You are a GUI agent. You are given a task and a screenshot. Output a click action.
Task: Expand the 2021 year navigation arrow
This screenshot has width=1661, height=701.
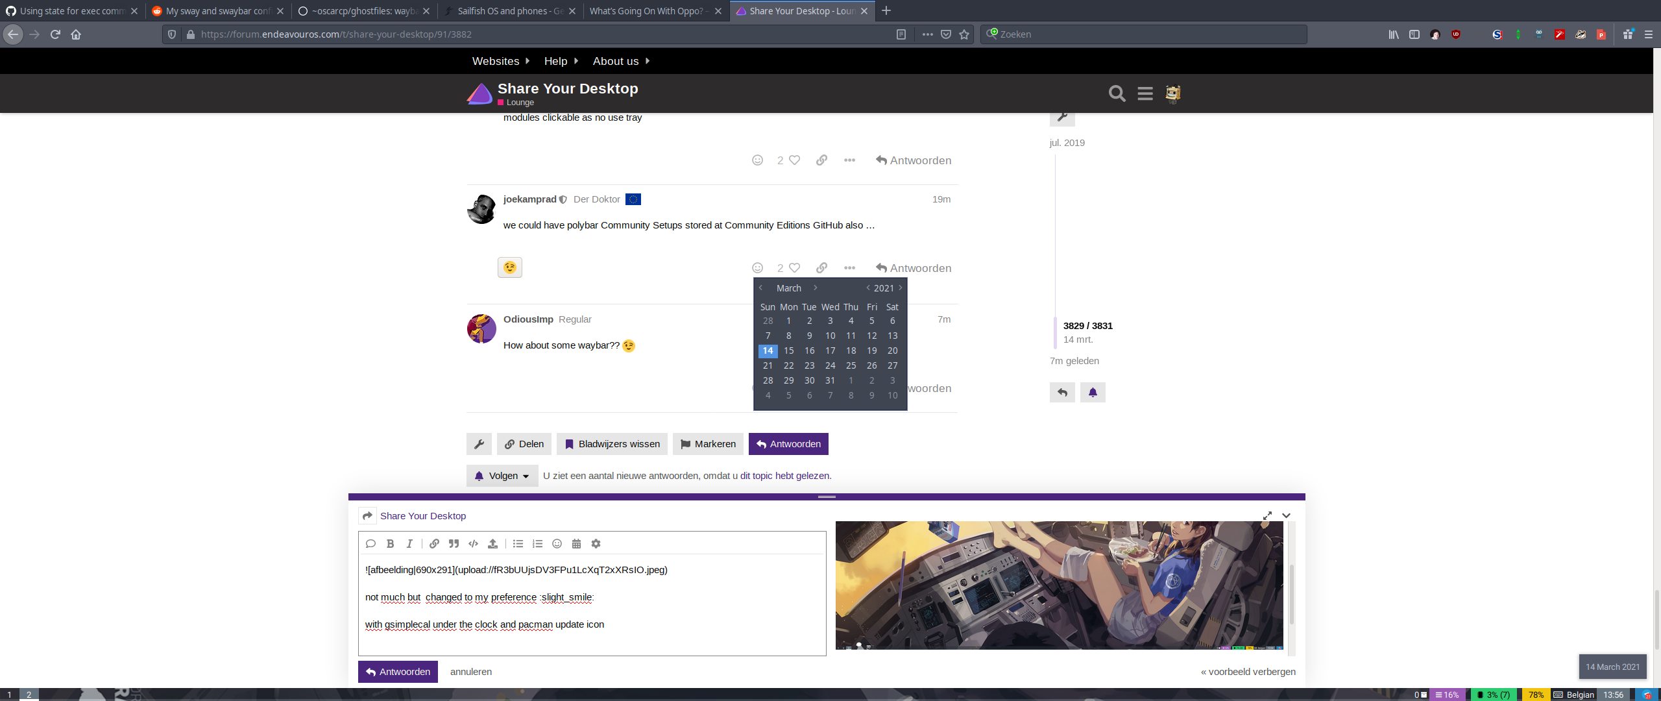click(901, 287)
